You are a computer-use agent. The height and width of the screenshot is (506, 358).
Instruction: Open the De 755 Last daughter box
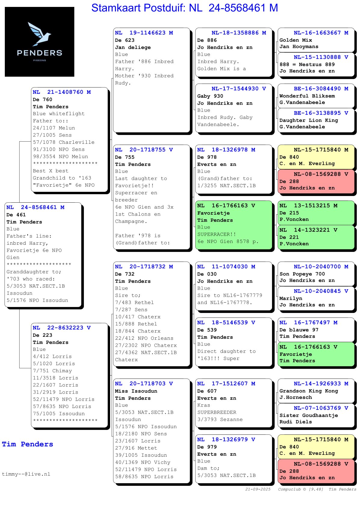click(151, 197)
